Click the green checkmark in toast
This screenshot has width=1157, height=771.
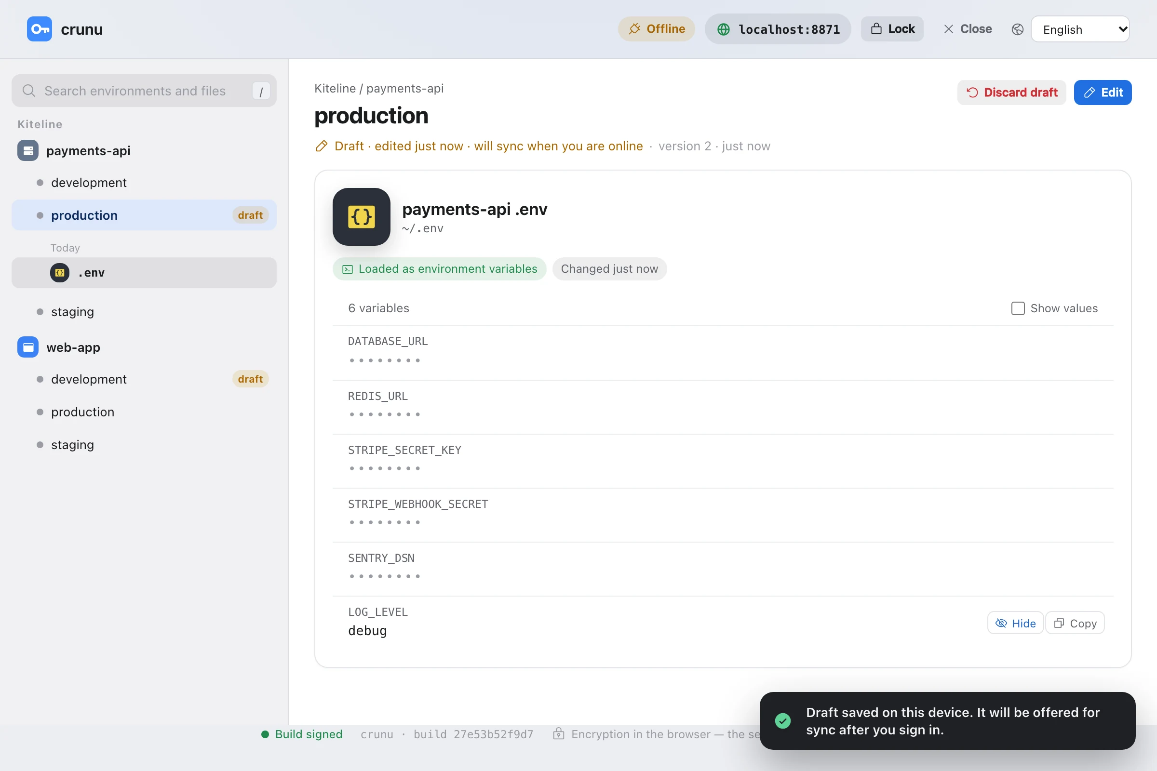point(782,721)
